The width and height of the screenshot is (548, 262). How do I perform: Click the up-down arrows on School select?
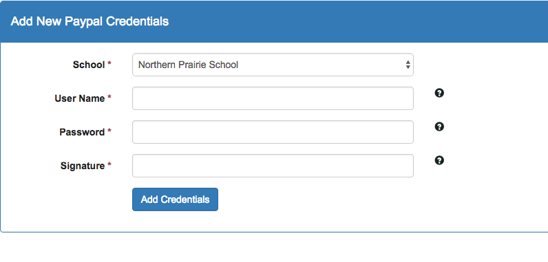click(x=408, y=65)
